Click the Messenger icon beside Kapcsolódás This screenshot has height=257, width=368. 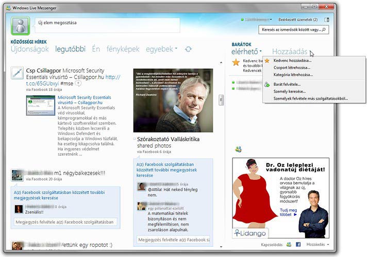[x=289, y=245]
